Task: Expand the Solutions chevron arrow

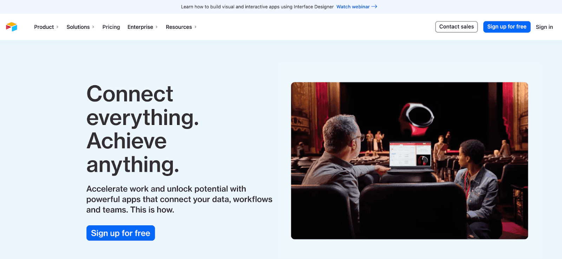Action: click(x=93, y=27)
